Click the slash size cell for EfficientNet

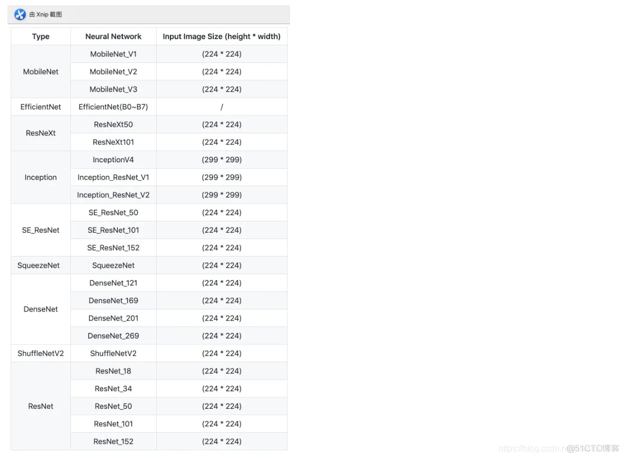[222, 107]
